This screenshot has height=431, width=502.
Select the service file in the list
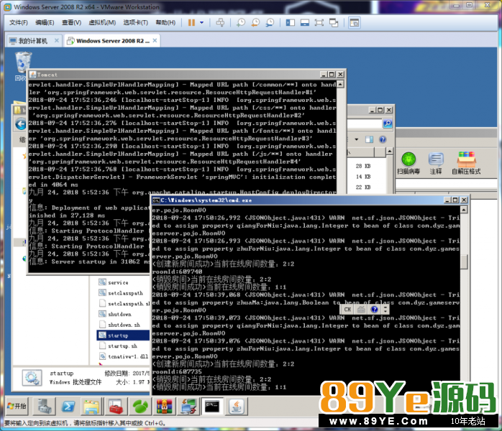tap(114, 282)
